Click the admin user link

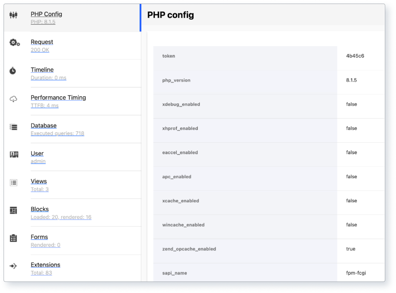tap(38, 161)
